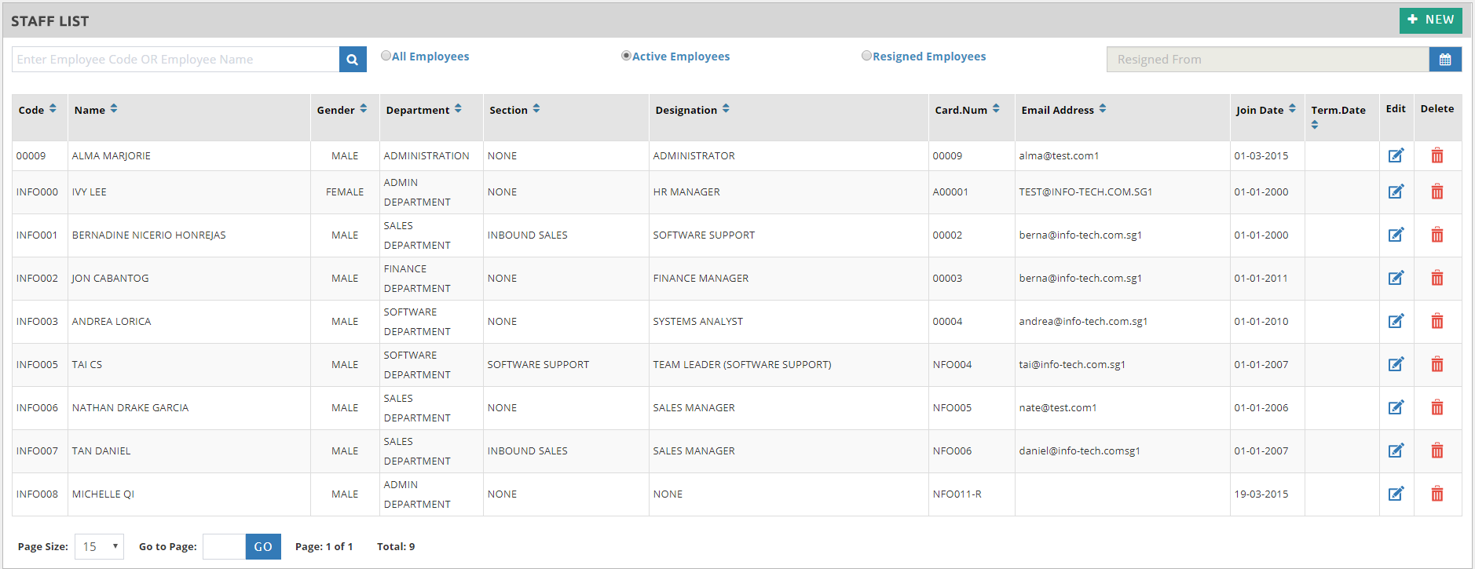Viewport: 1475px width, 569px height.
Task: Edit the MICHELLE QI record
Action: (x=1396, y=494)
